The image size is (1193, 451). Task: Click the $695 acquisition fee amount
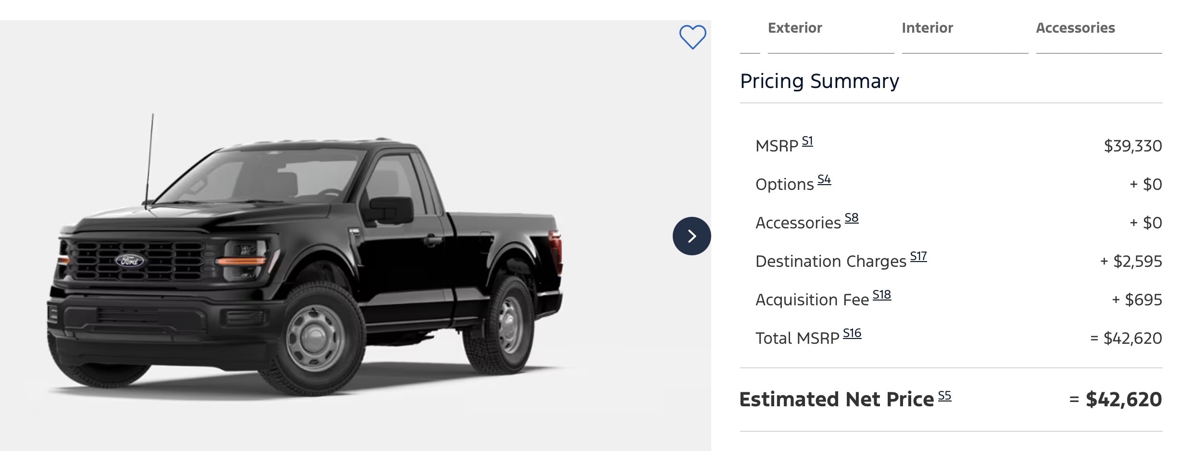[1143, 300]
